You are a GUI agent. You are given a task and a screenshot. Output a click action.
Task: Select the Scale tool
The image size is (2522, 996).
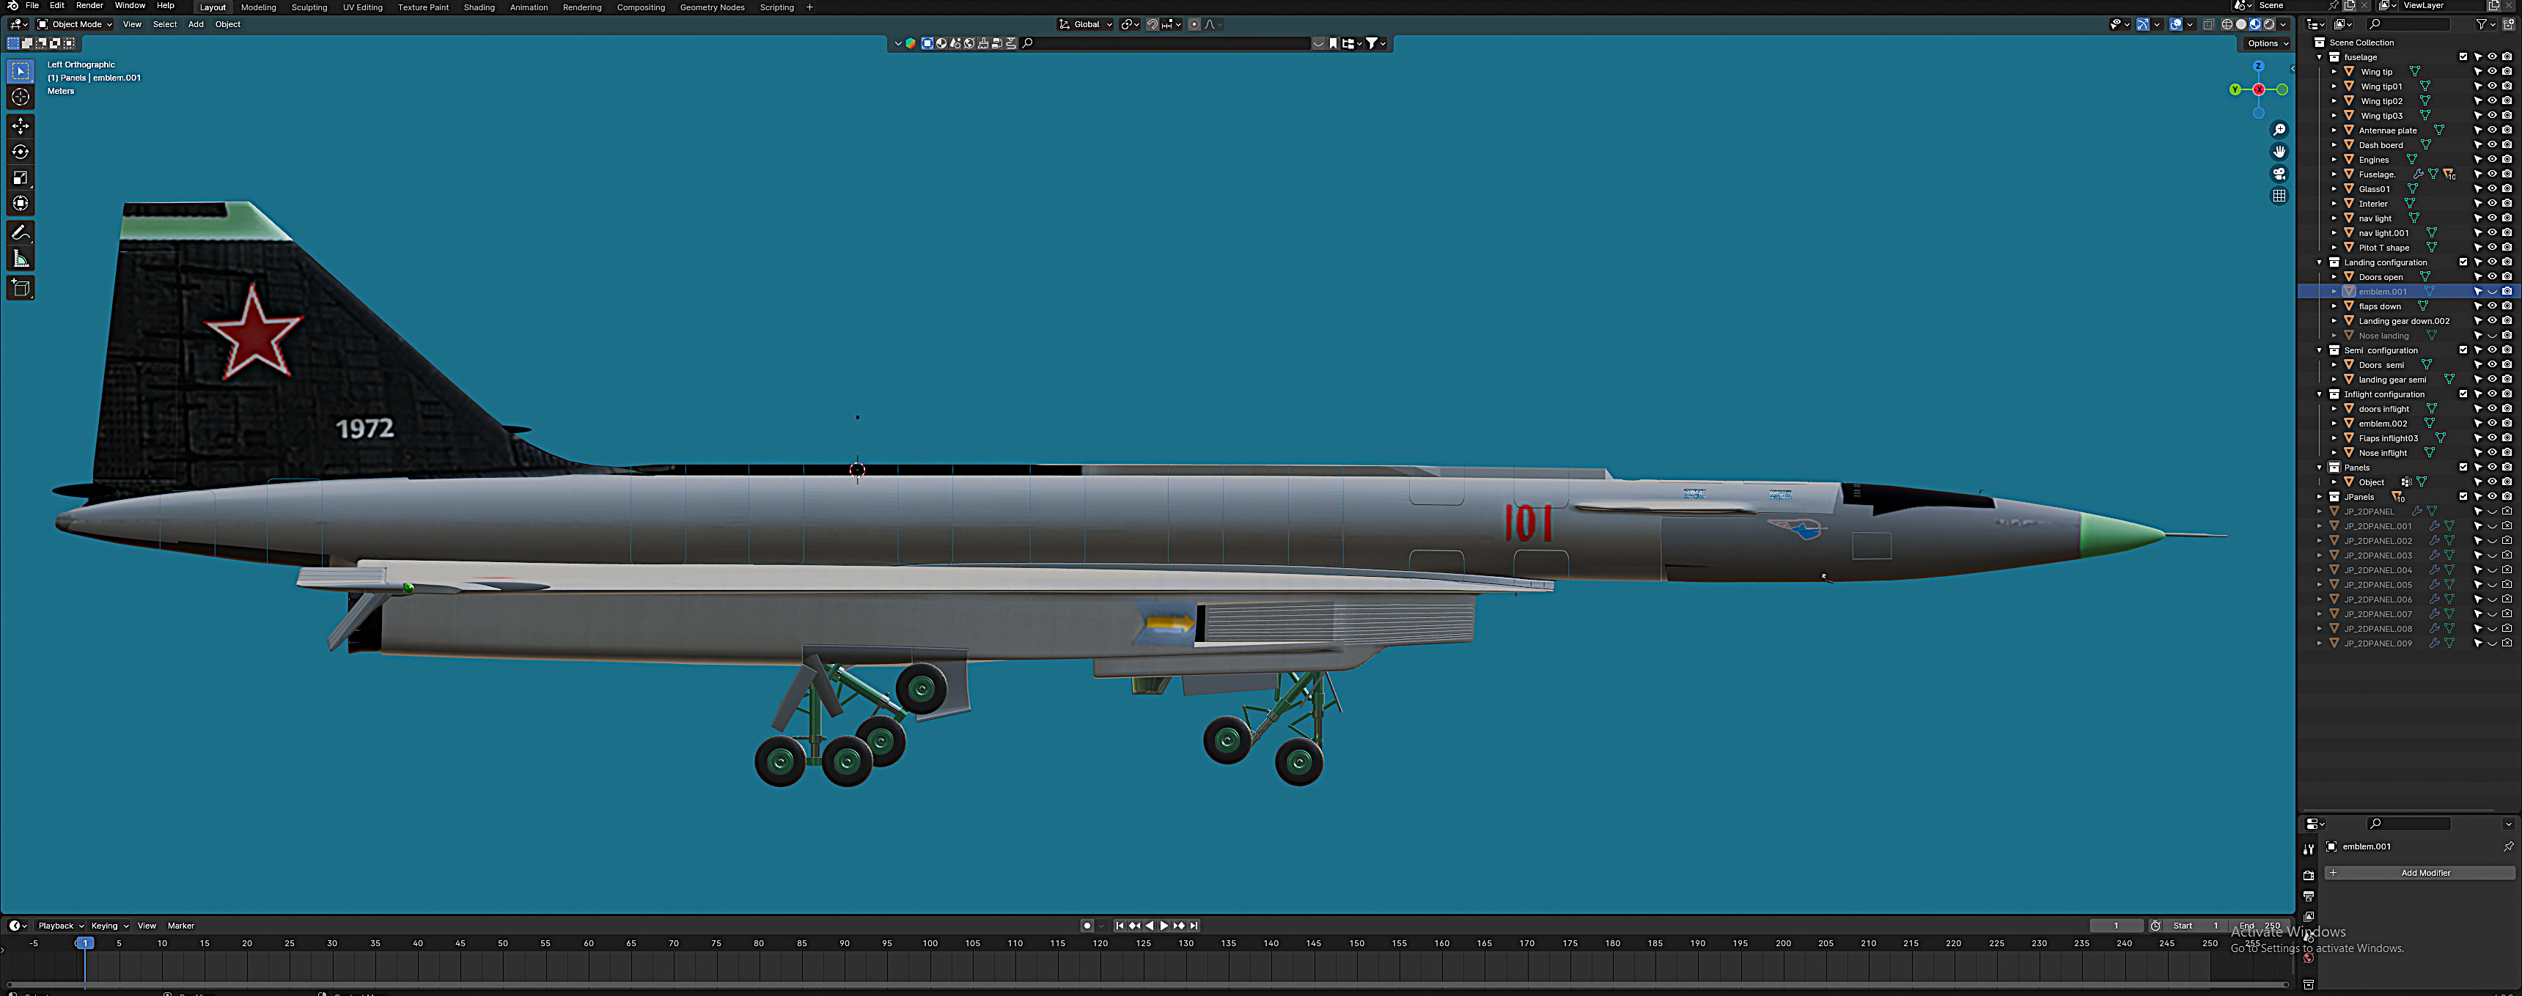(21, 177)
